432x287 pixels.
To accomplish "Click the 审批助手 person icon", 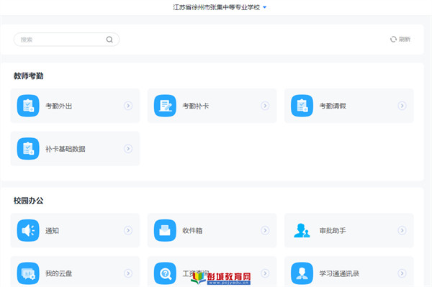I will (x=302, y=230).
